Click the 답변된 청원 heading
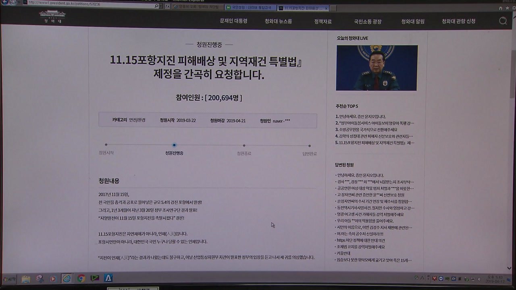Image resolution: width=516 pixels, height=290 pixels. (x=344, y=165)
